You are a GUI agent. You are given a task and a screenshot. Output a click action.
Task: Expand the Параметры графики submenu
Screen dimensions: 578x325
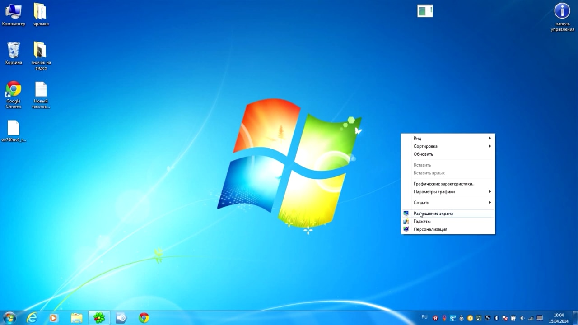[448, 192]
